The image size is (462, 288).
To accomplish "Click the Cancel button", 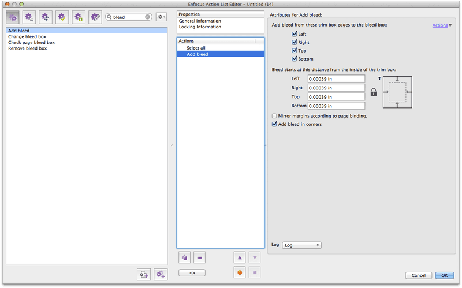I will pyautogui.click(x=418, y=275).
